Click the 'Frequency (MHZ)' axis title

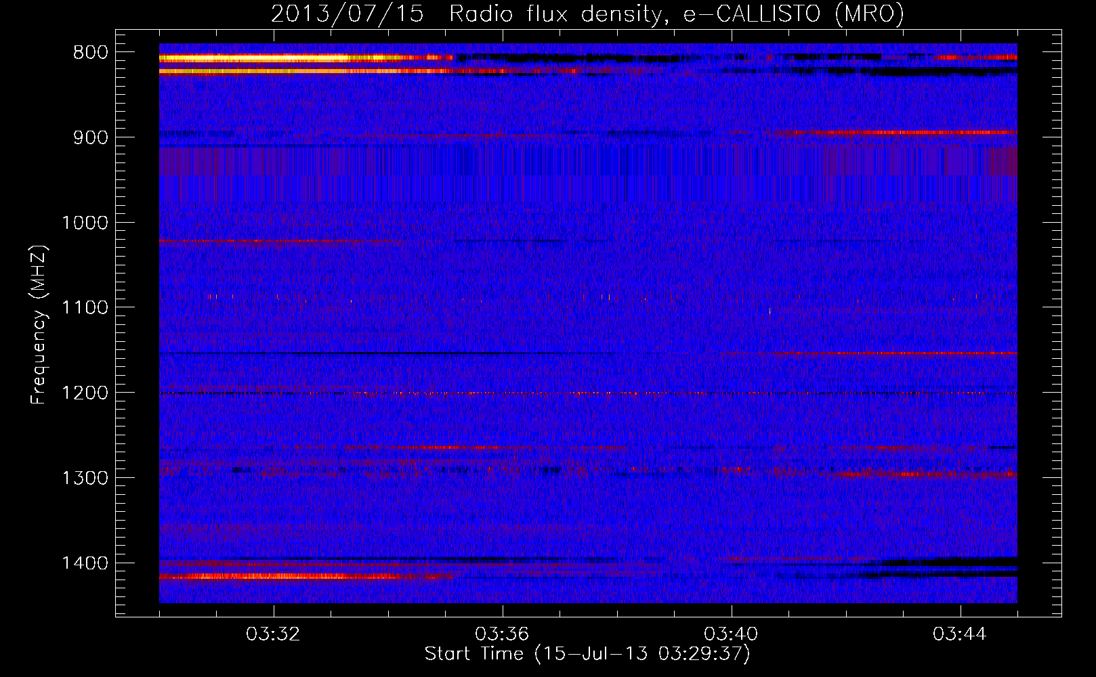pos(39,325)
